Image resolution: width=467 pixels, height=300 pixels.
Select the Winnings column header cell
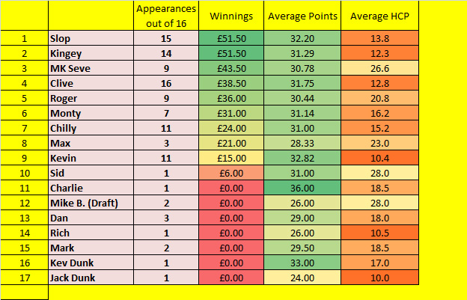tap(231, 16)
